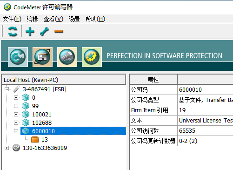Open the license card globe banner button

click(42, 57)
